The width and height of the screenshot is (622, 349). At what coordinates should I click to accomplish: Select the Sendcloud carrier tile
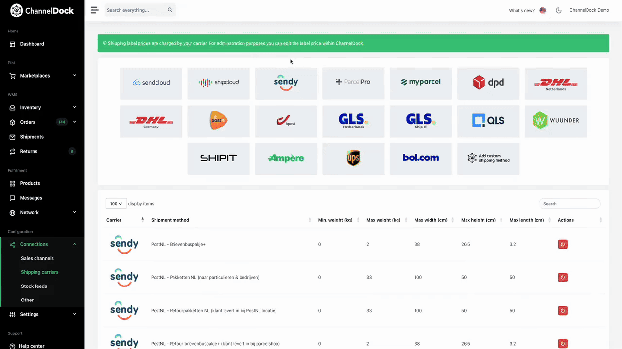click(x=151, y=84)
